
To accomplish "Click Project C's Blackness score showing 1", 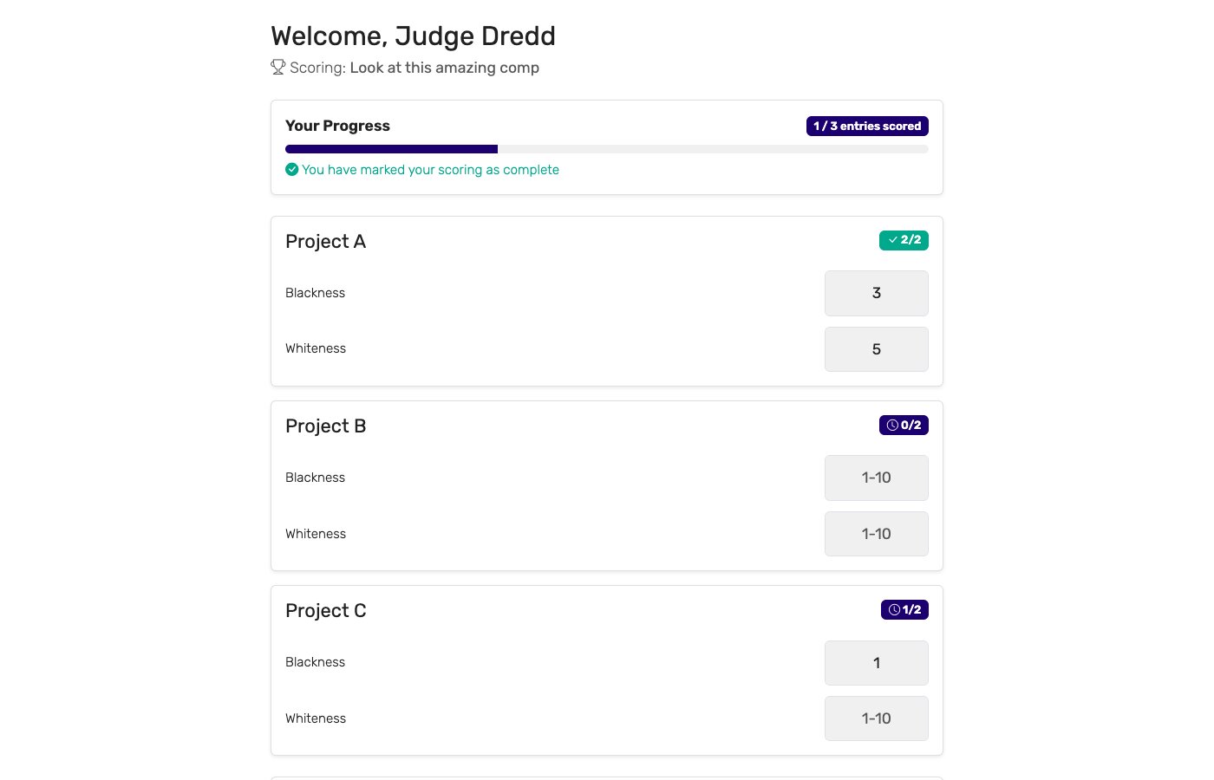I will click(876, 663).
